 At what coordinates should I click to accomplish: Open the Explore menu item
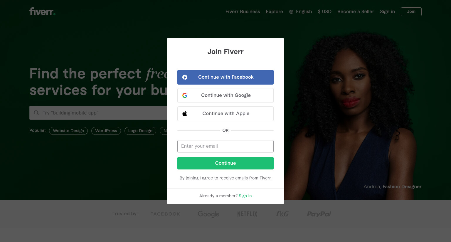[275, 12]
